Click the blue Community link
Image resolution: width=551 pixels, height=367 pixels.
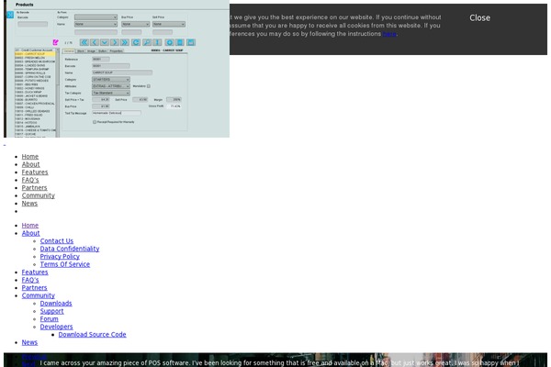[39, 295]
